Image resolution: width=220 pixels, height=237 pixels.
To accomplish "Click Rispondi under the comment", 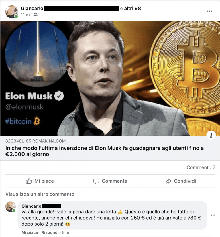I will click(50, 232).
